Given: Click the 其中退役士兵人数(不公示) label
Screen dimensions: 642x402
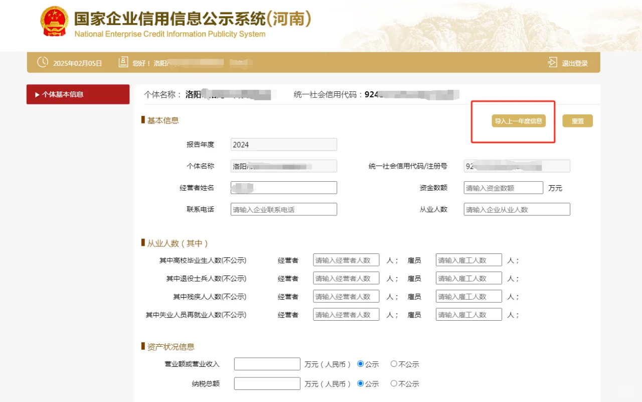Looking at the screenshot, I should pos(206,279).
